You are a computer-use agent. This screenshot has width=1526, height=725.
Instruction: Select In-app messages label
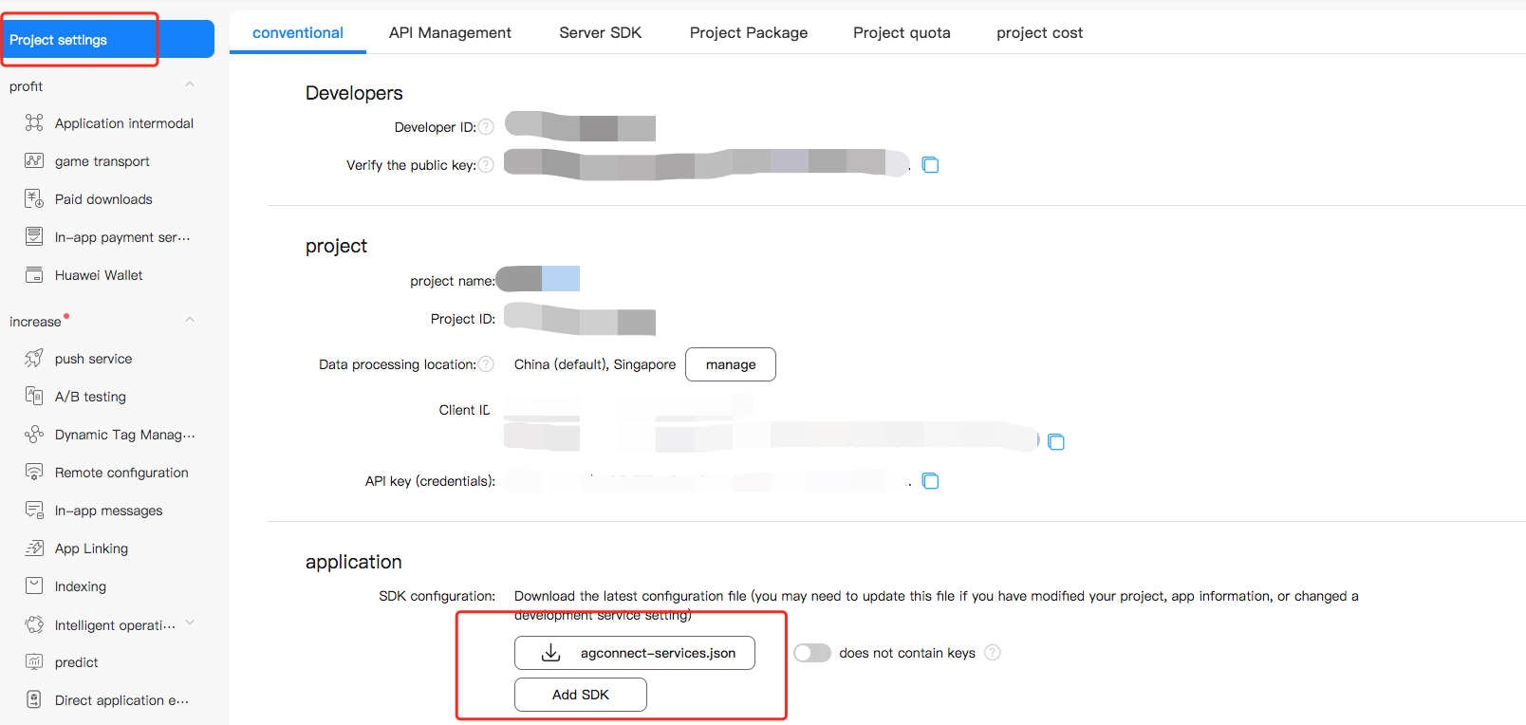(109, 511)
